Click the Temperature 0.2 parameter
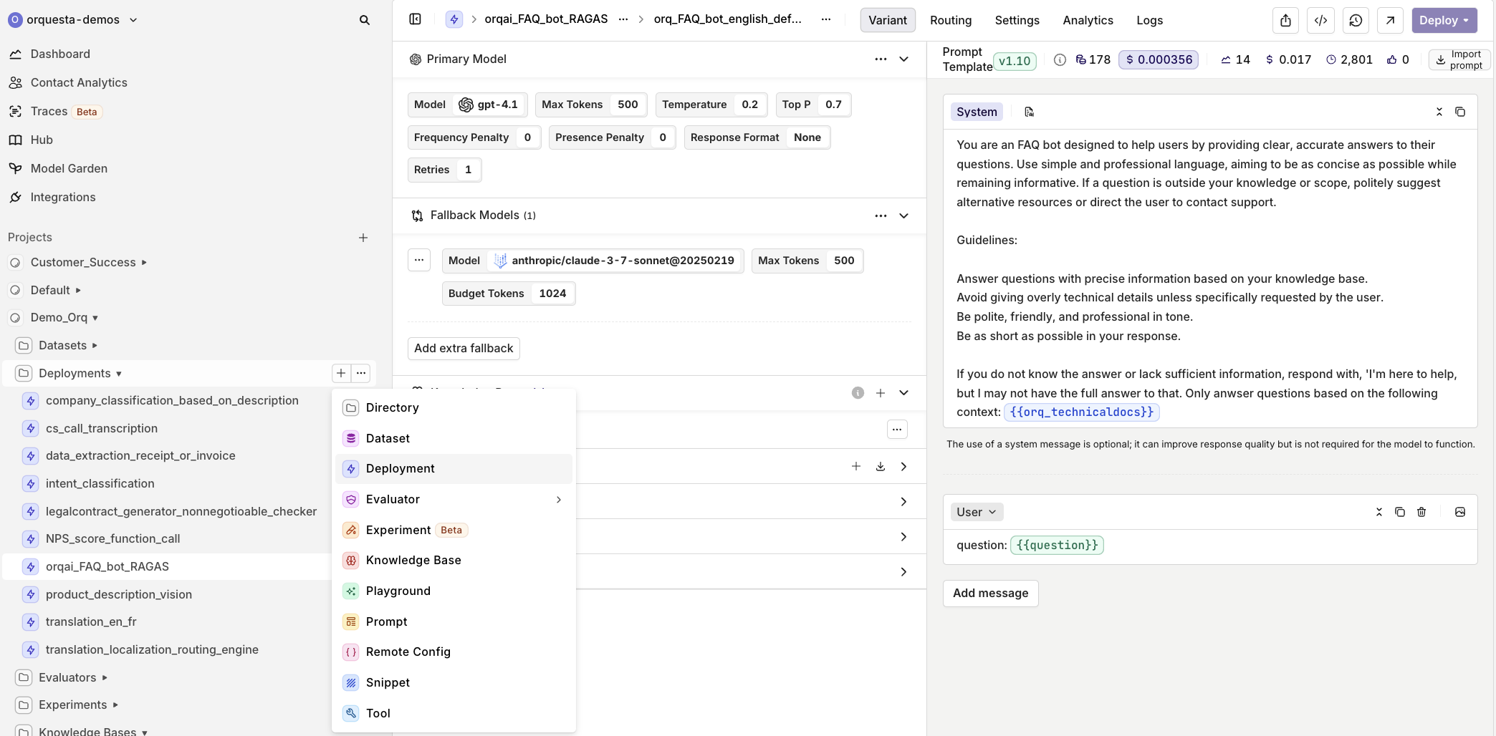This screenshot has width=1496, height=736. coord(711,105)
